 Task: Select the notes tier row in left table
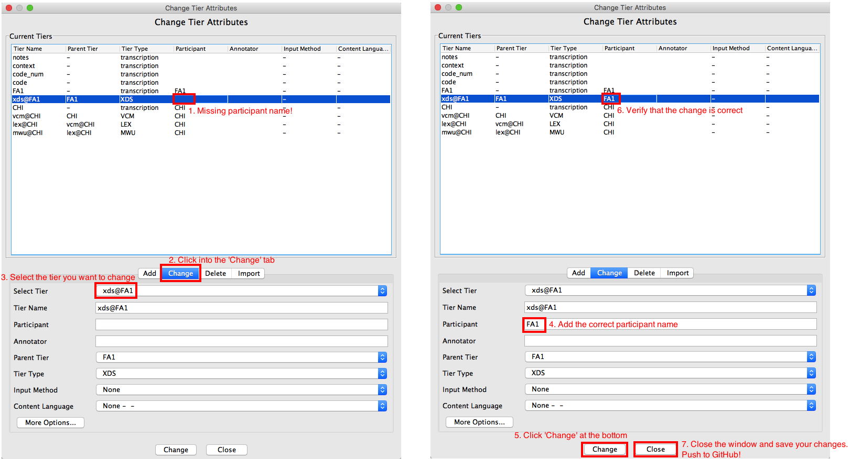(201, 58)
